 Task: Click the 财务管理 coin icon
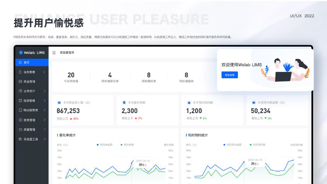click(x=20, y=120)
